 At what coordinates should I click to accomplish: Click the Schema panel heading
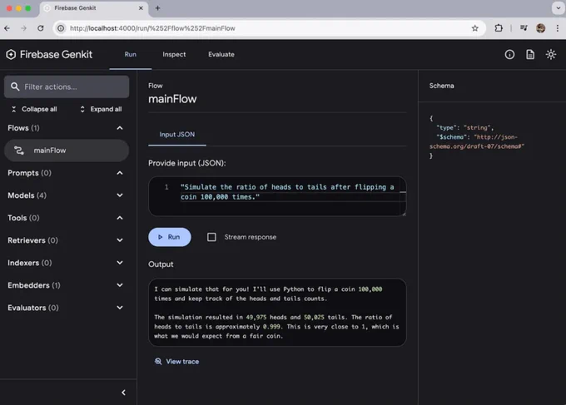pyautogui.click(x=441, y=86)
